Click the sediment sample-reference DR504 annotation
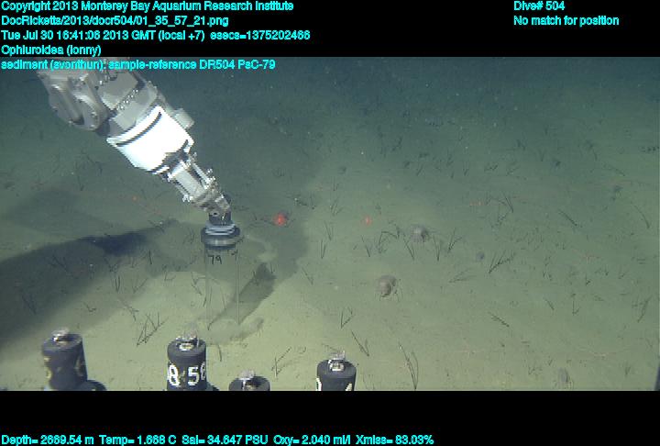This screenshot has width=660, height=446. (137, 65)
